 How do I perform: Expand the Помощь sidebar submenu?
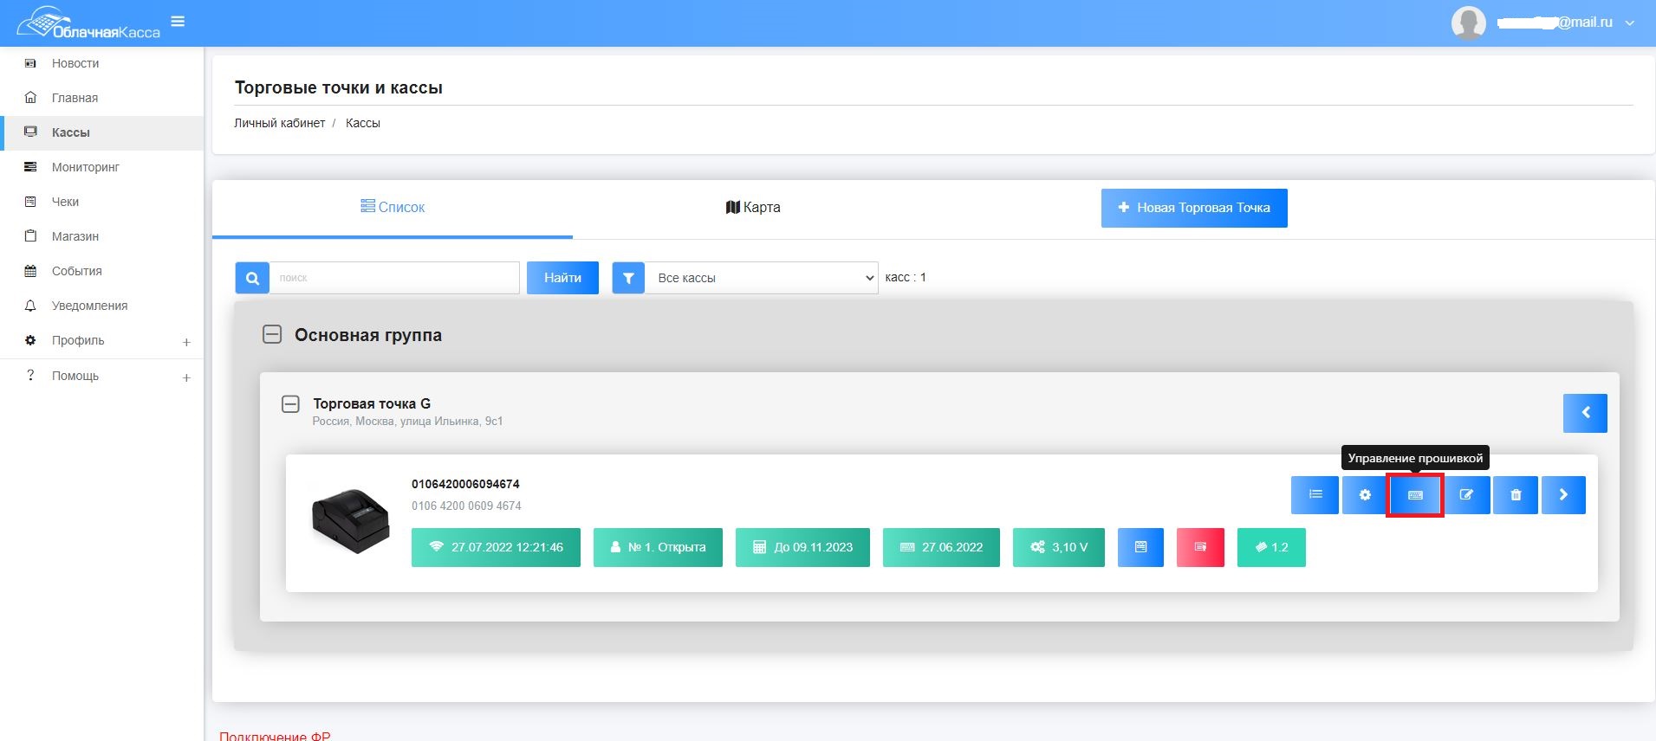(x=185, y=377)
